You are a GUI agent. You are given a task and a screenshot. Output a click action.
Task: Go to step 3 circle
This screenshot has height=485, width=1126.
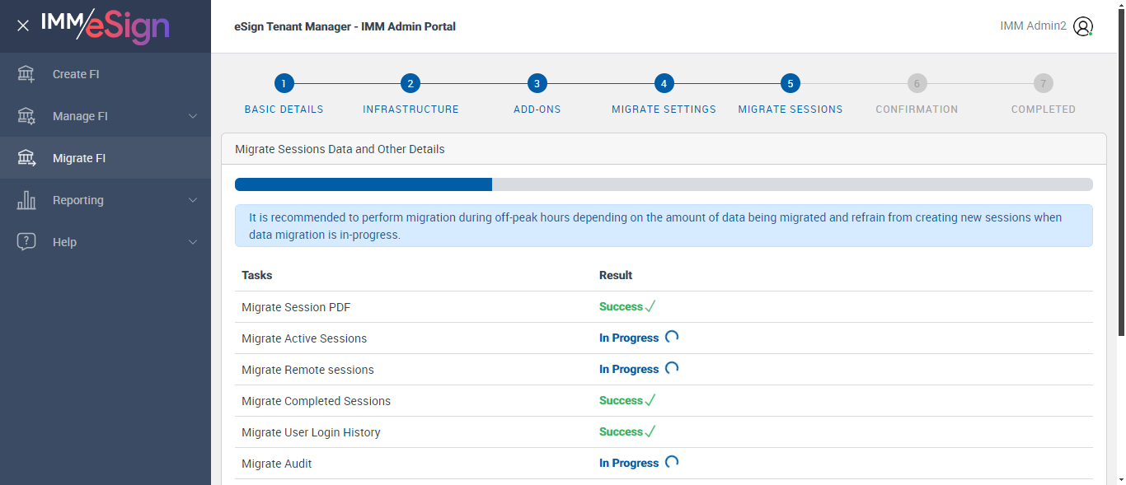click(x=537, y=83)
